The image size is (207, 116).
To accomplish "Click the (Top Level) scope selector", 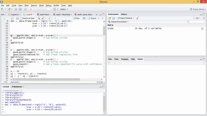I will 15,82.
